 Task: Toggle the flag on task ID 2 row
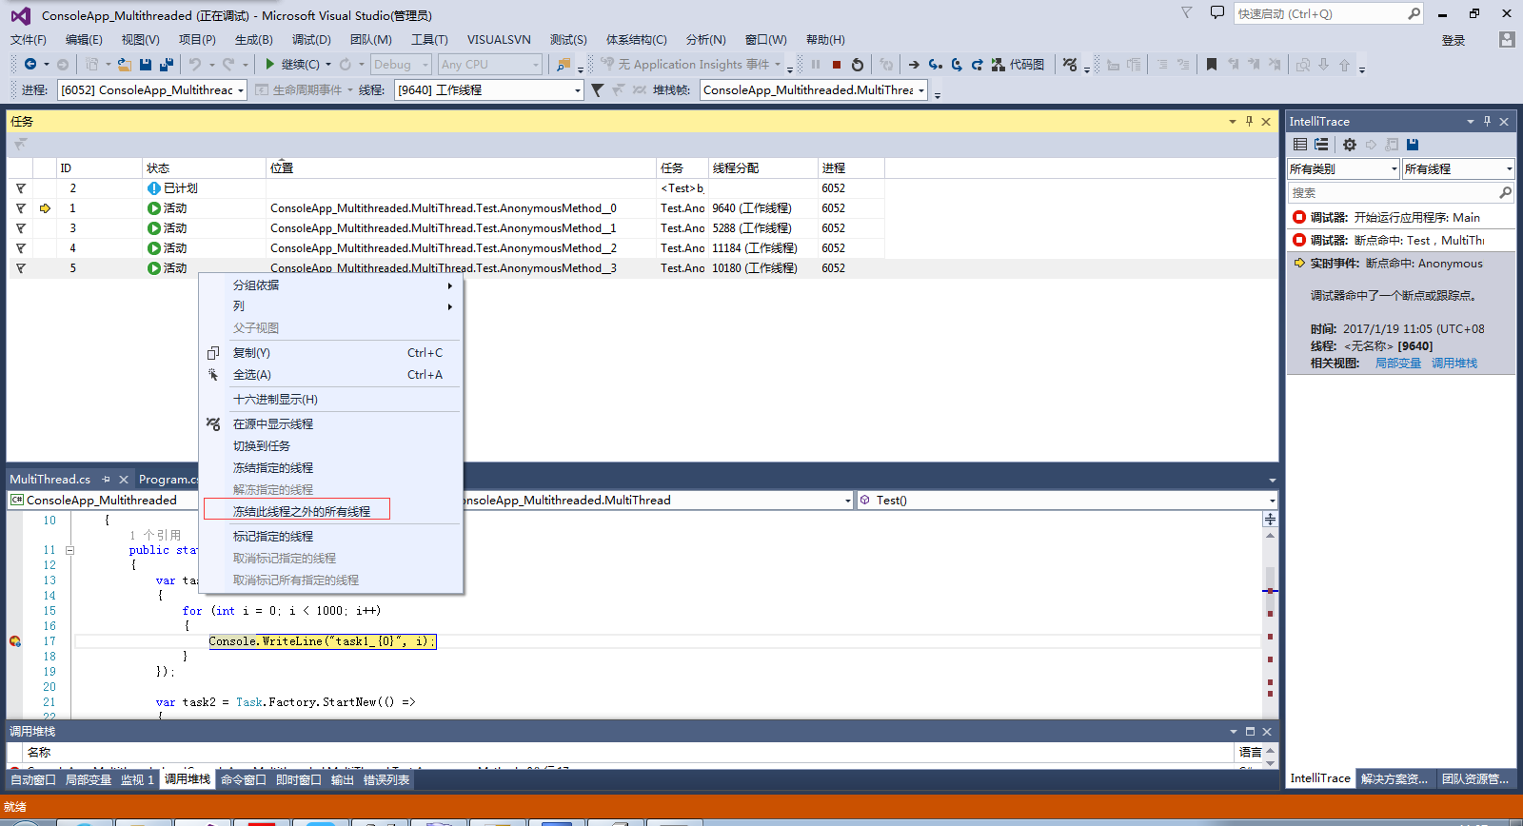(20, 188)
